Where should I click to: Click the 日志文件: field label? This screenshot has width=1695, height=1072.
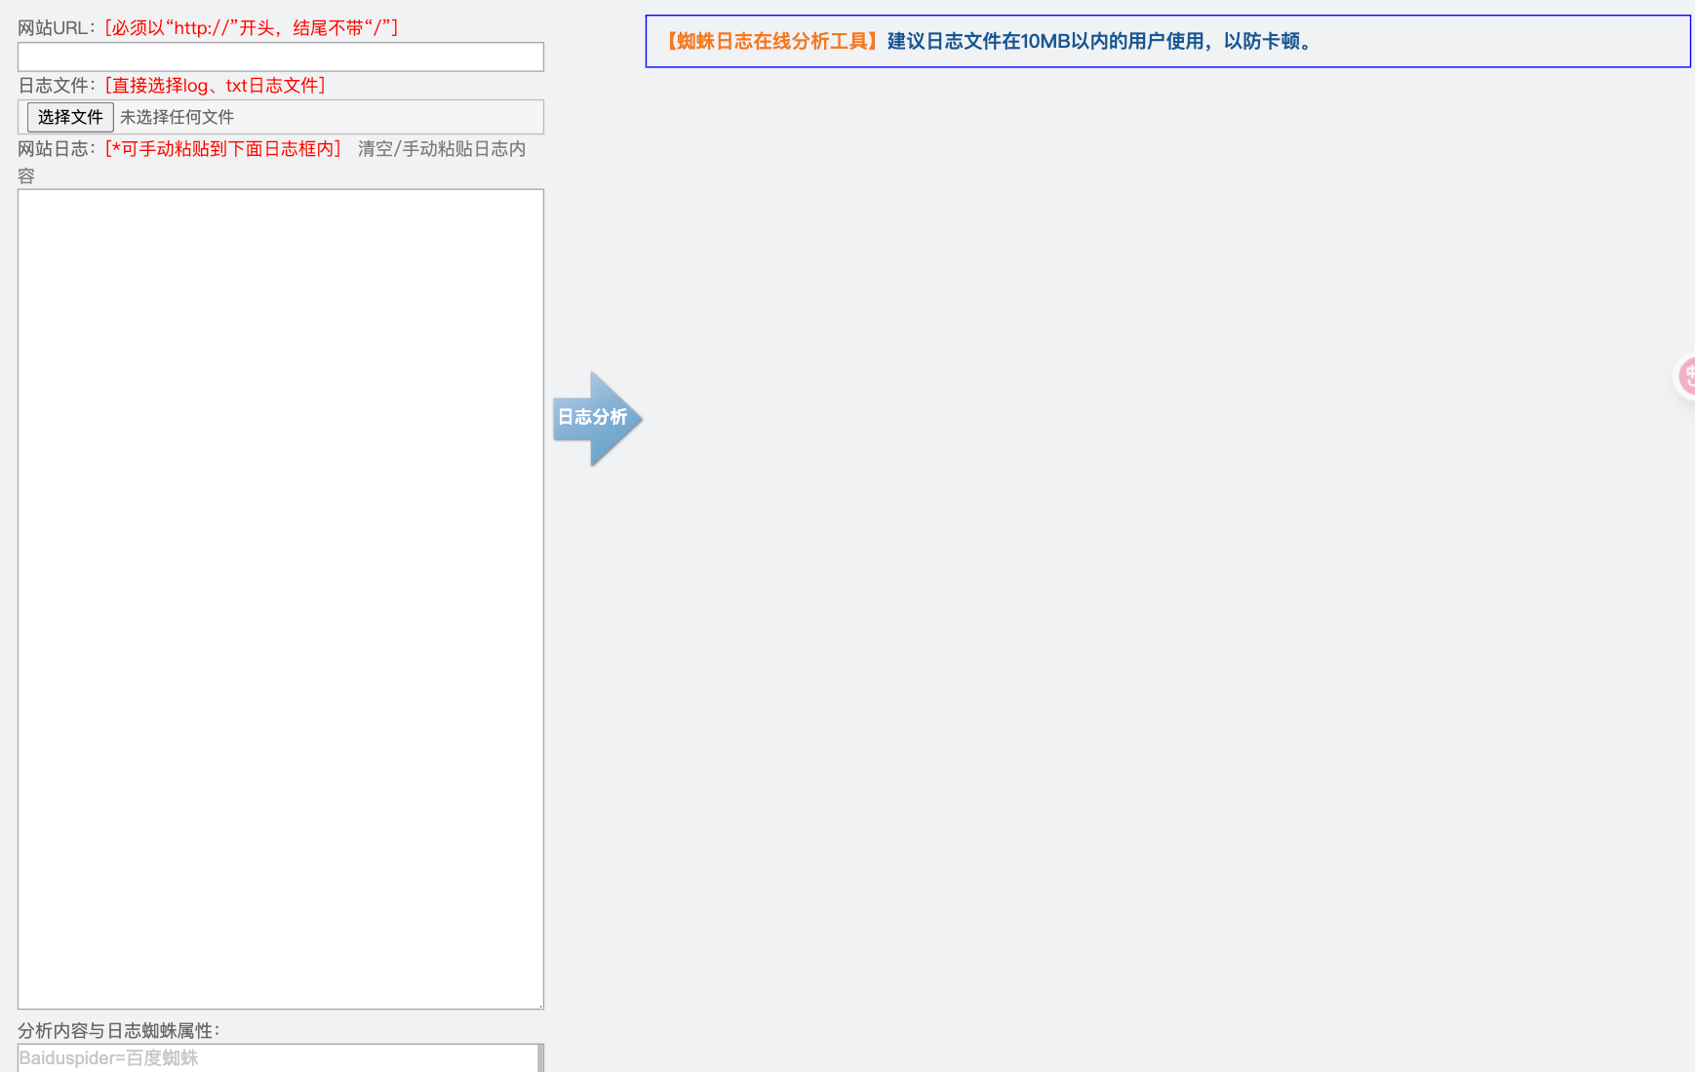point(58,86)
